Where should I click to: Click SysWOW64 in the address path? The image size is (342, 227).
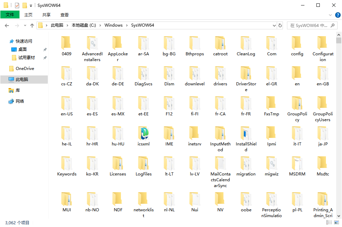tap(142, 25)
